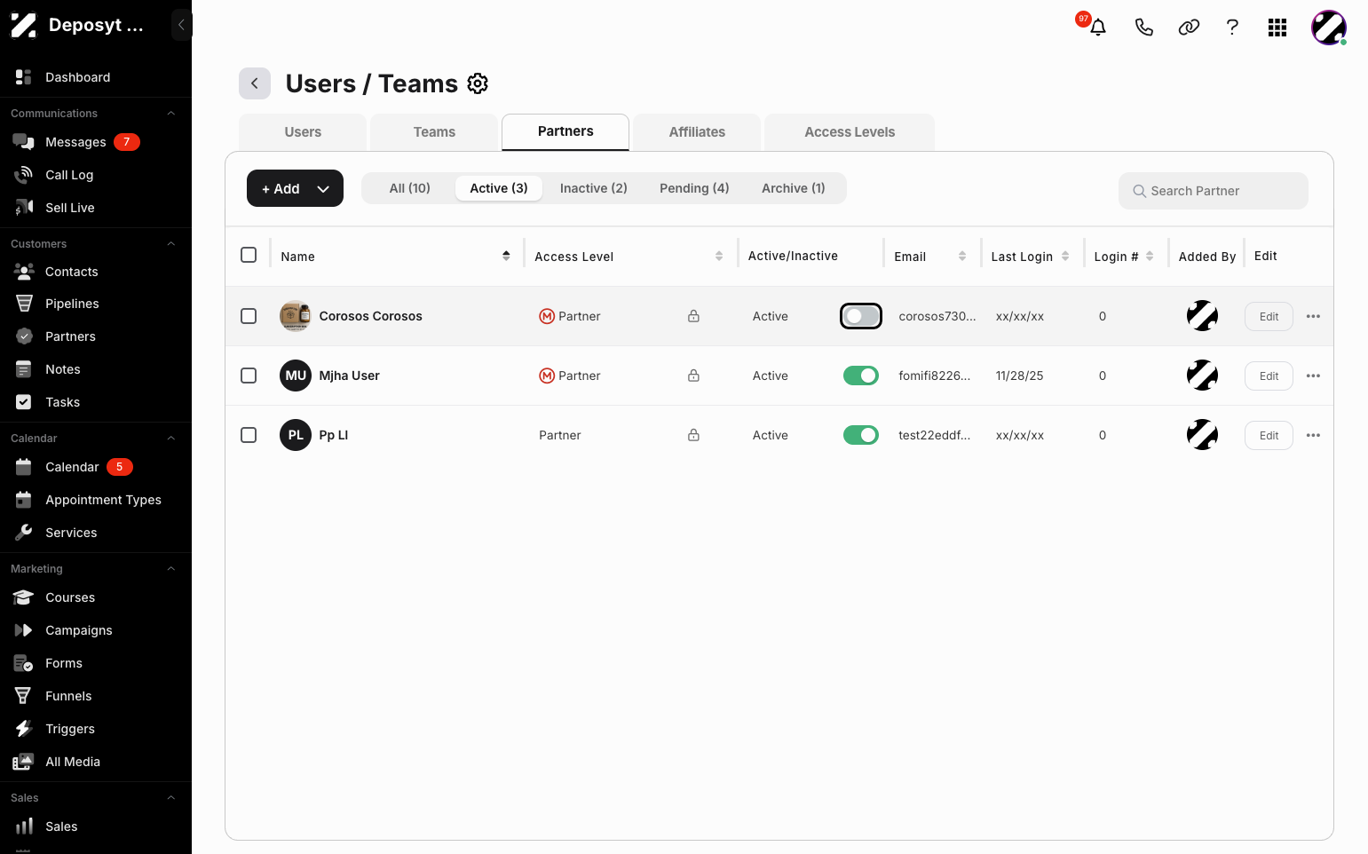Viewport: 1368px width, 854px height.
Task: Collapse the Calendar section
Action: tap(171, 439)
